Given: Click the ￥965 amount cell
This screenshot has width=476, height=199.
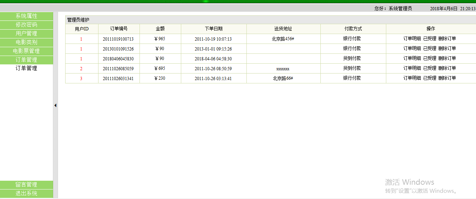Looking at the screenshot, I should (x=160, y=38).
